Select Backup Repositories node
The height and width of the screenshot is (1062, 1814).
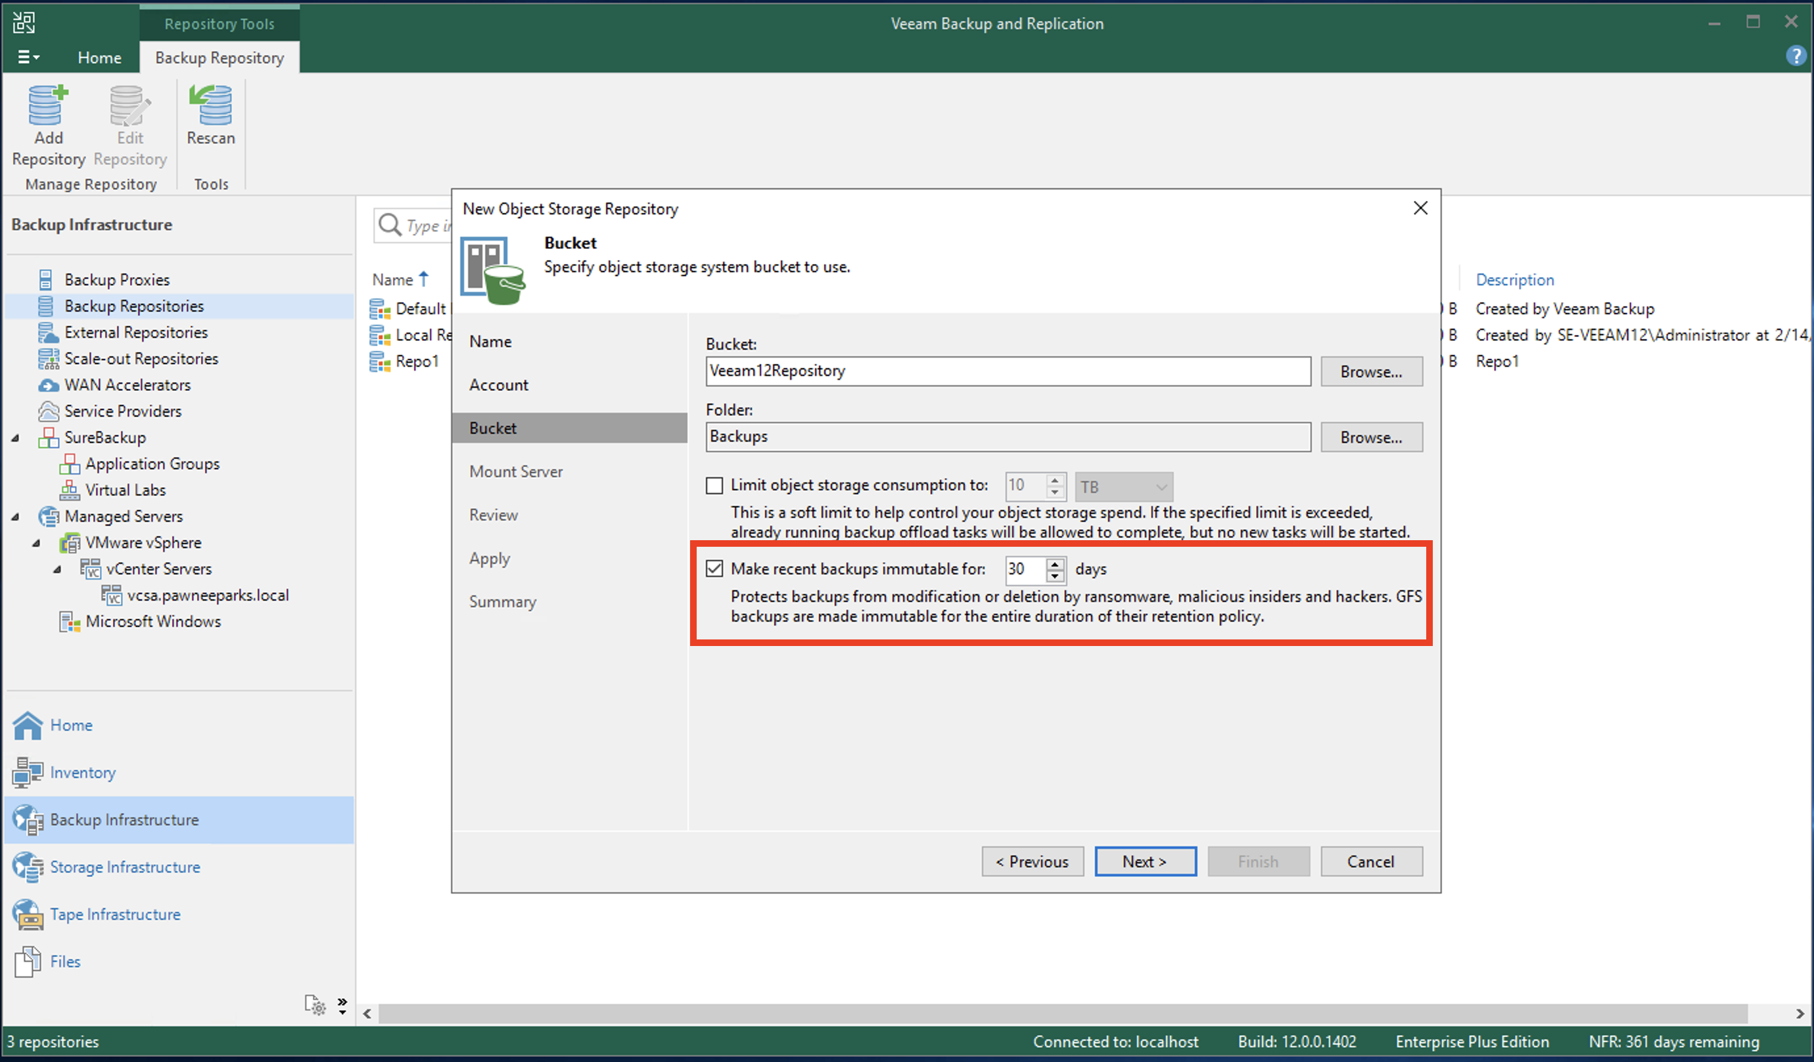[134, 306]
